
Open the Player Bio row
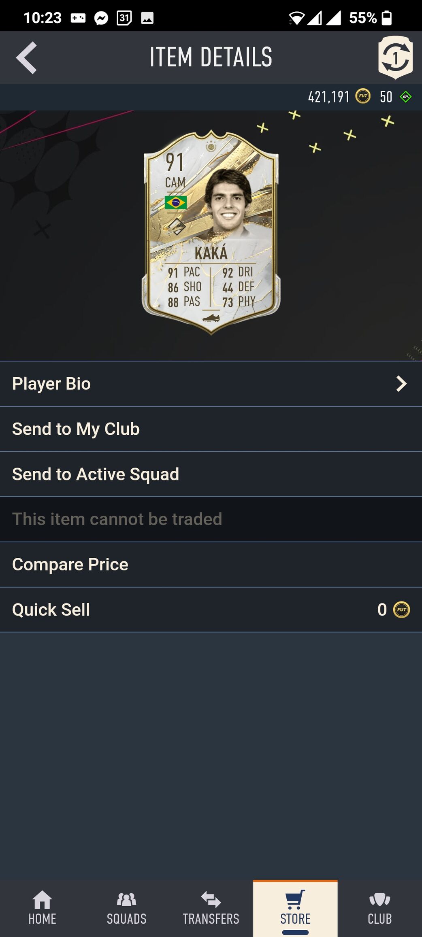click(162, 384)
